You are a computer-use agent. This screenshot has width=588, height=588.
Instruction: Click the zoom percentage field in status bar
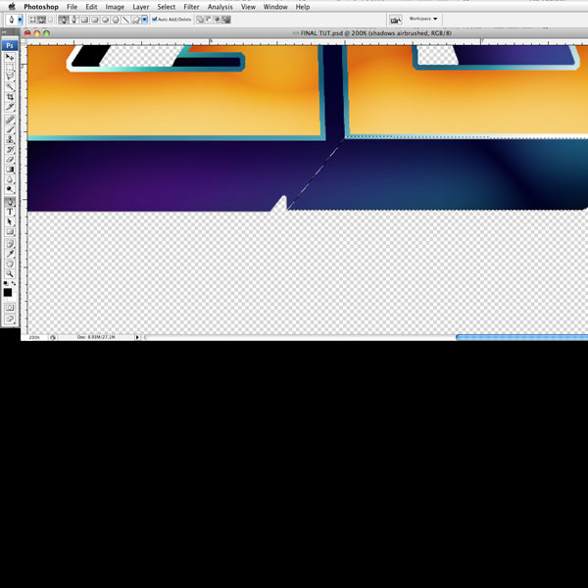coord(34,337)
